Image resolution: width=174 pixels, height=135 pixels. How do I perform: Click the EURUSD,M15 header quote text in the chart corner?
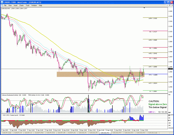pos(14,8)
